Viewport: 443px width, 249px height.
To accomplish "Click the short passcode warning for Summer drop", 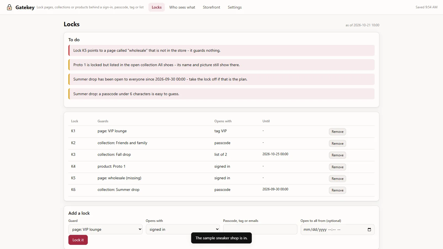I will tap(221, 94).
